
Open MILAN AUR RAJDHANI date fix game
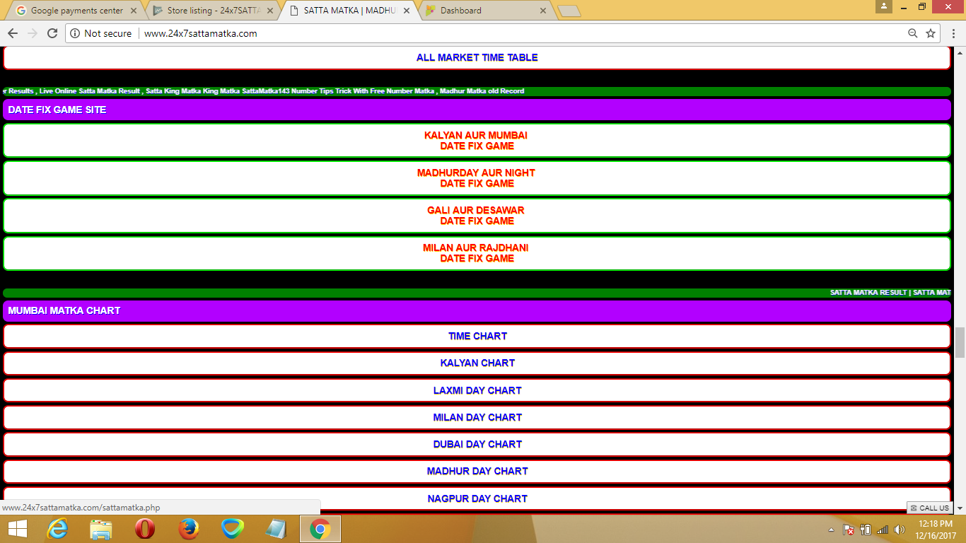(477, 253)
